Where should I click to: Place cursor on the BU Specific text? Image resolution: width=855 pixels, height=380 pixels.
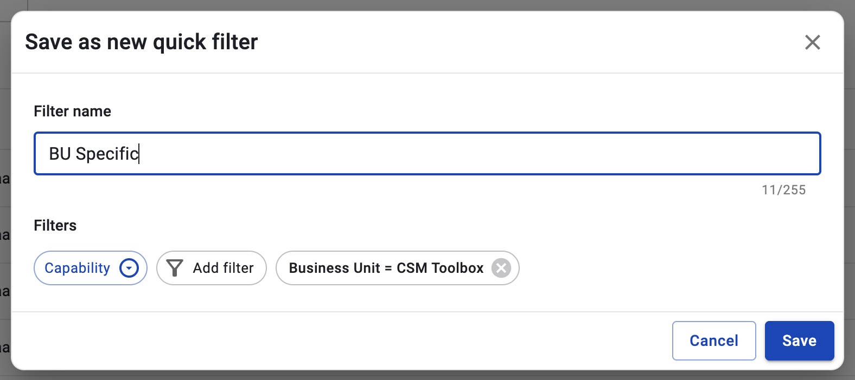point(94,154)
